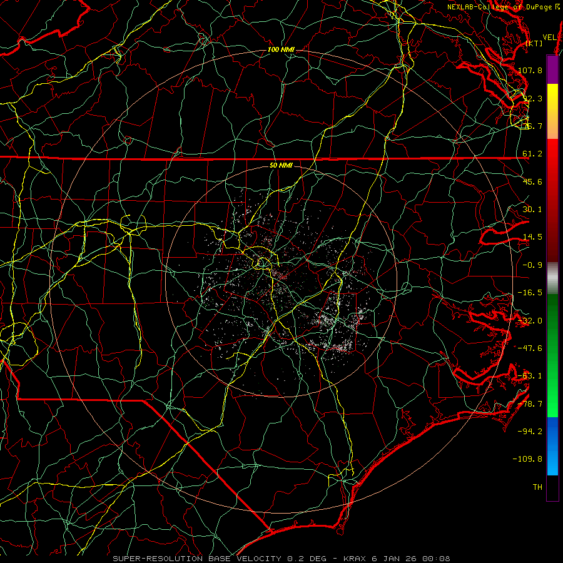Click the VEL legend title
Screen dimensions: 563x563
(549, 38)
